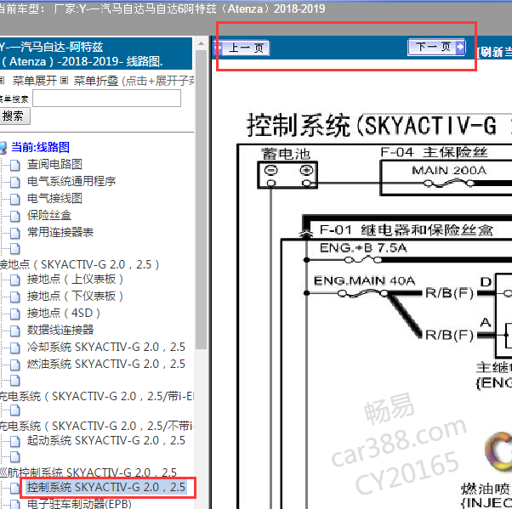Select 接地点（下仪表板） entry
Viewport: 512px width, 509px height.
coord(76,297)
